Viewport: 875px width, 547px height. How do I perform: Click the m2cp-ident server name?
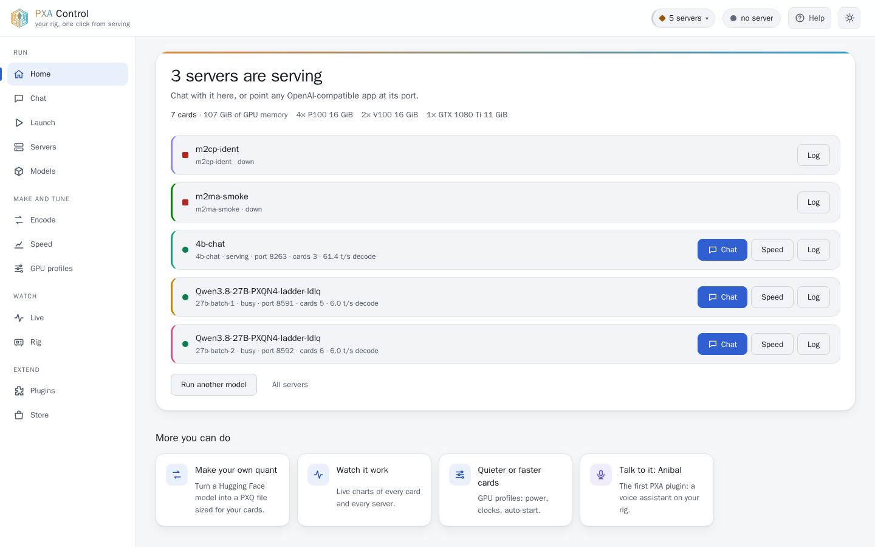pos(217,149)
